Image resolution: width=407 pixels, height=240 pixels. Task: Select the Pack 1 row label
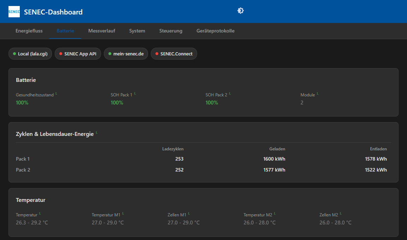(23, 159)
